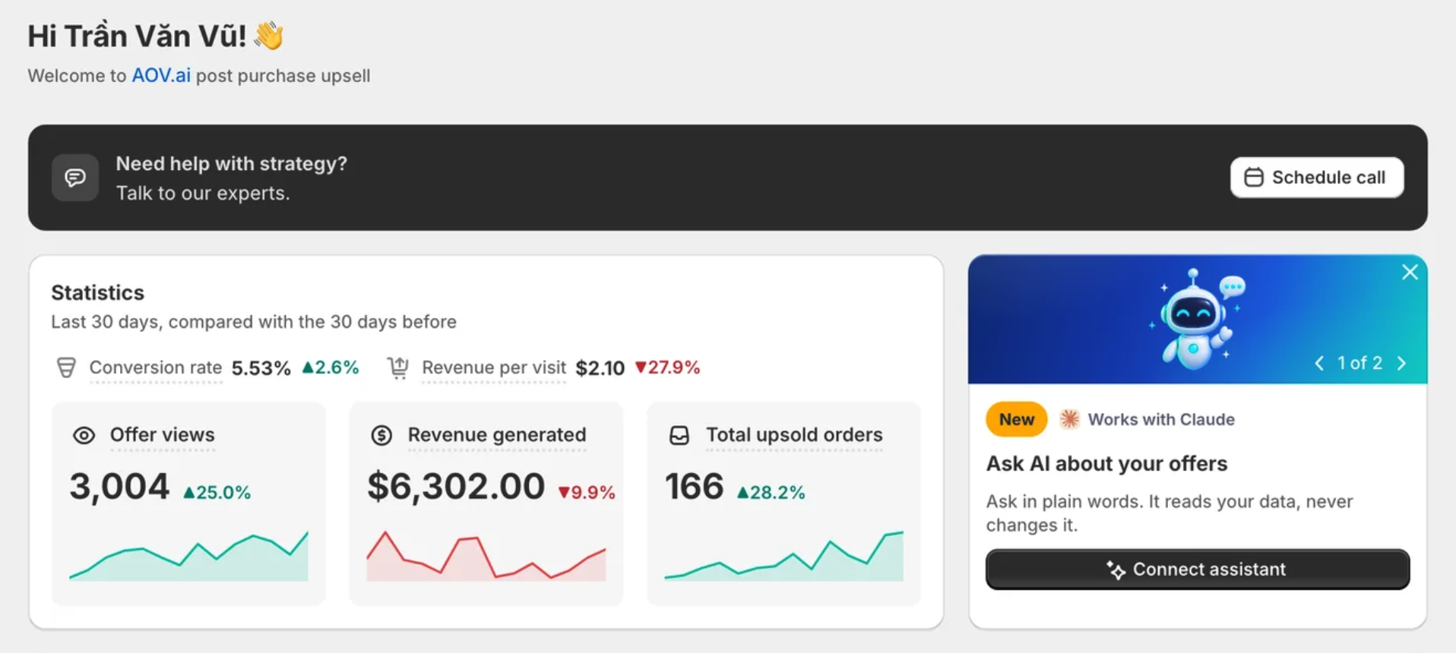The width and height of the screenshot is (1456, 653).
Task: Click the Works with Claude text
Action: pos(1161,419)
